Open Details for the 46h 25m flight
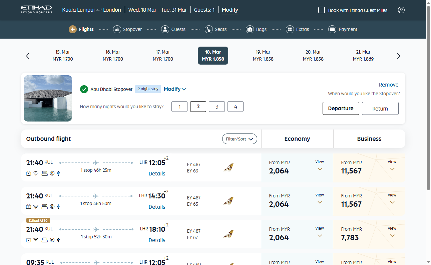 point(157,173)
